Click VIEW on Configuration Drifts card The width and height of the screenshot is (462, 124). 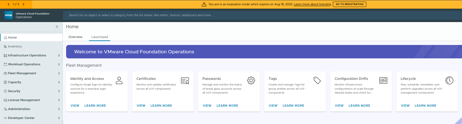pyautogui.click(x=339, y=106)
